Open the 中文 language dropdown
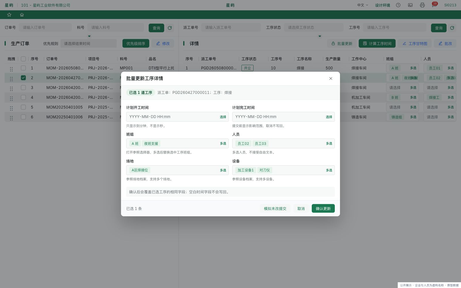 [x=362, y=5]
